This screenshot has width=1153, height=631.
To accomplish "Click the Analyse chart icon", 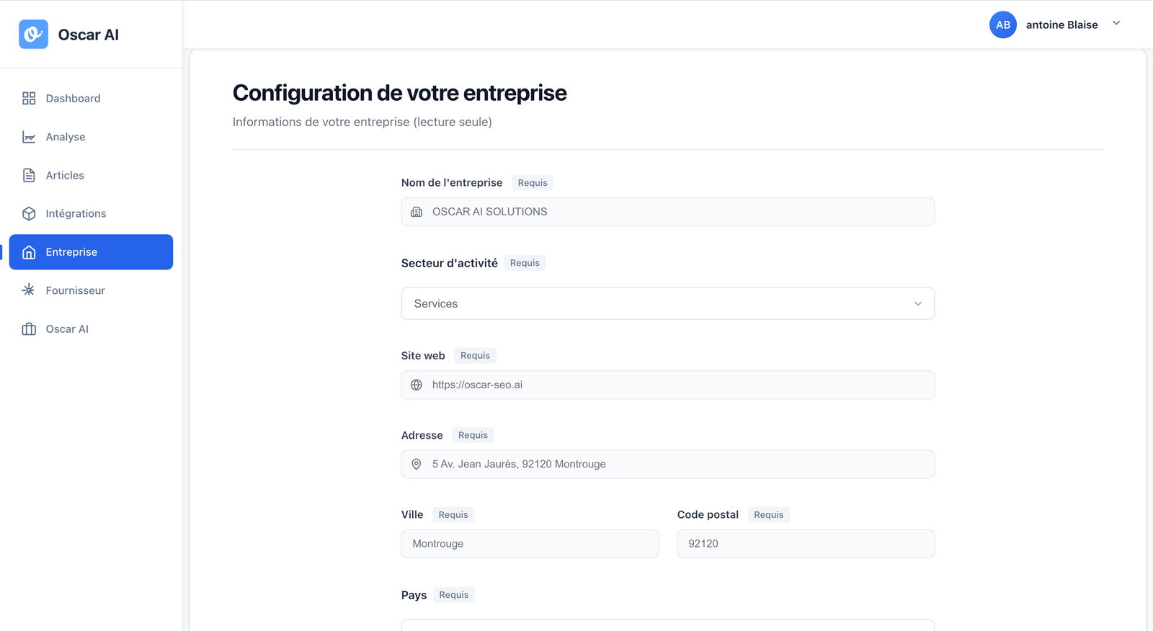I will (29, 137).
